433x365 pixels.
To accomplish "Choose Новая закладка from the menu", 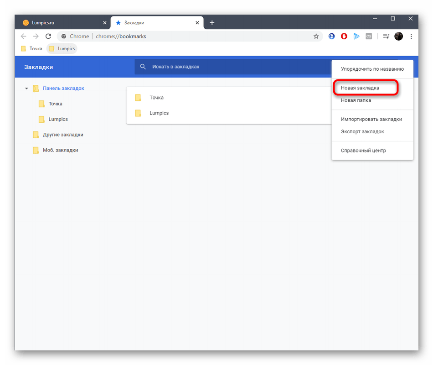I will pyautogui.click(x=372, y=88).
